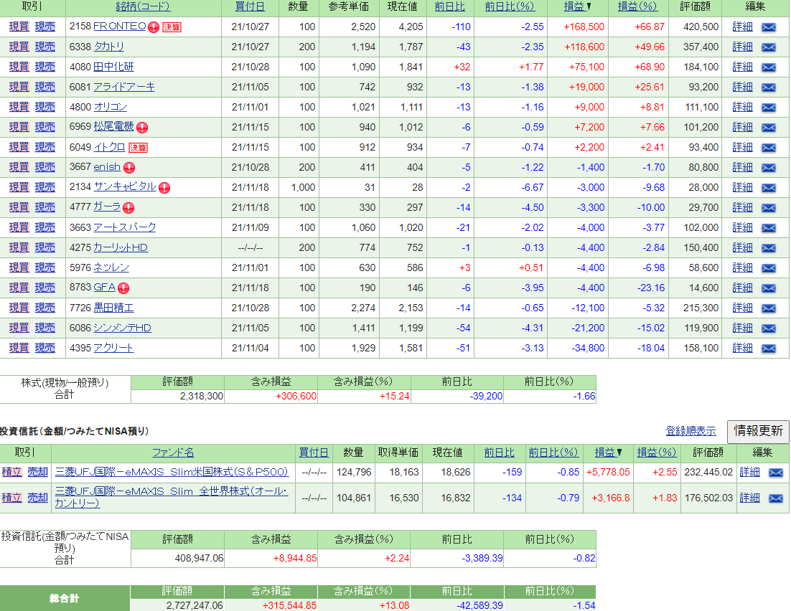Open mail icon for ガーラ row
The width and height of the screenshot is (791, 611).
(x=768, y=208)
